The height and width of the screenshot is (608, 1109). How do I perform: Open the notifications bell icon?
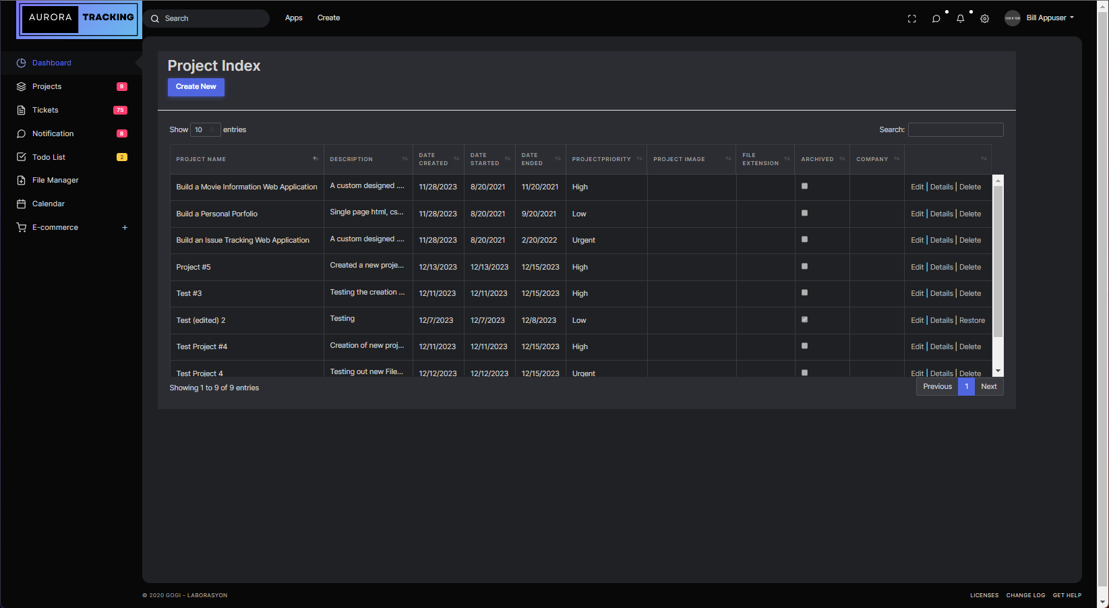tap(960, 19)
